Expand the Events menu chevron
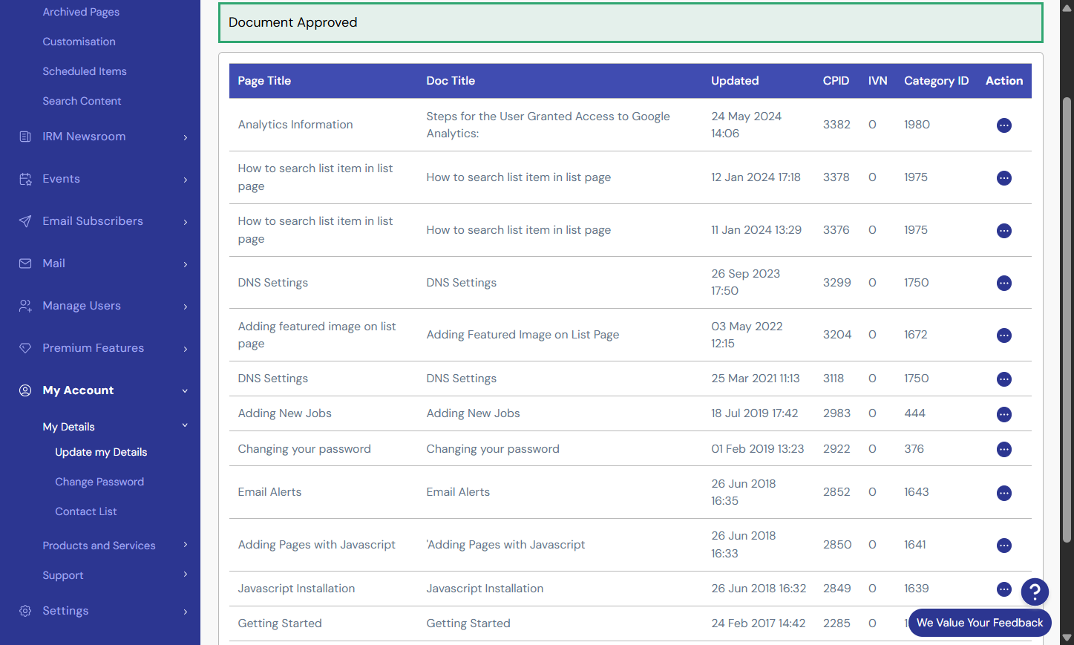 click(186, 180)
